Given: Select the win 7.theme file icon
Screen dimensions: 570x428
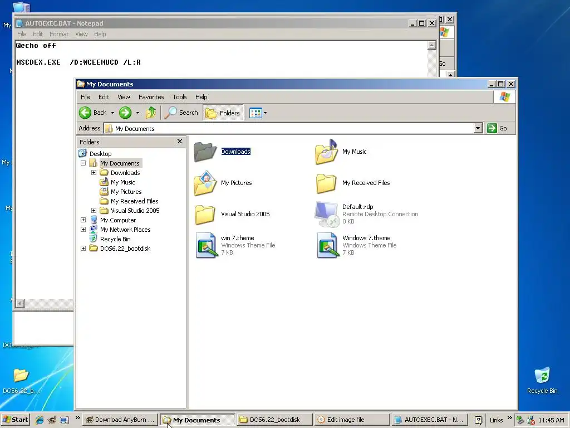Looking at the screenshot, I should pyautogui.click(x=206, y=245).
